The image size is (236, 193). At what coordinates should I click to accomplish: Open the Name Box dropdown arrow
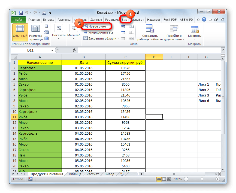coord(52,50)
